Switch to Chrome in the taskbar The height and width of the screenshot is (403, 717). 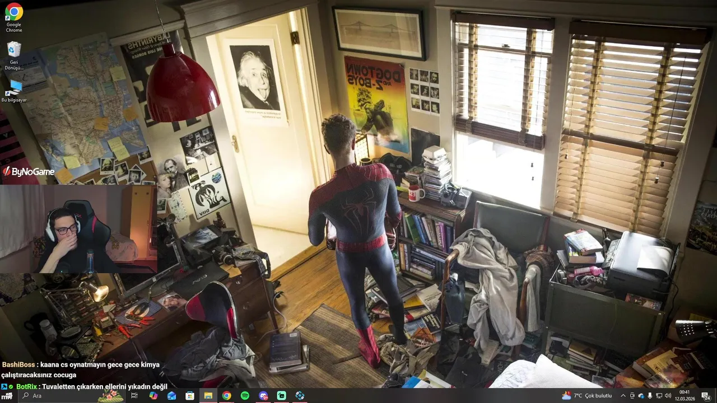pyautogui.click(x=226, y=396)
